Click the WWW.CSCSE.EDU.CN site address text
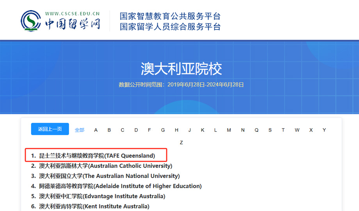 [x=72, y=14]
